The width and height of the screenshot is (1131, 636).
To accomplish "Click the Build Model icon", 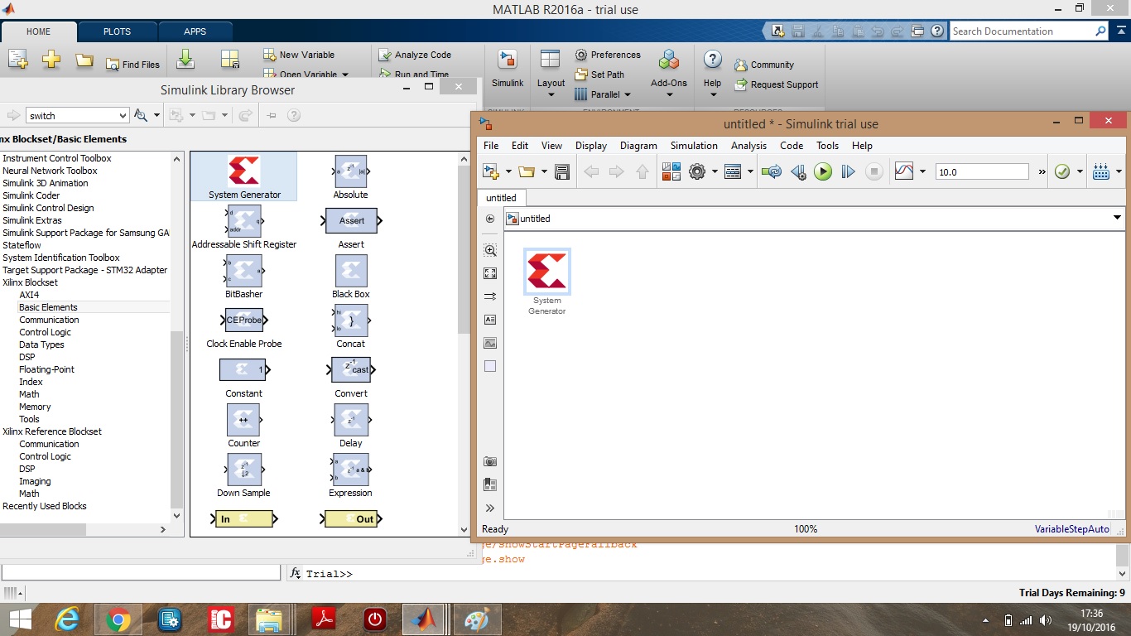I will 1101,171.
